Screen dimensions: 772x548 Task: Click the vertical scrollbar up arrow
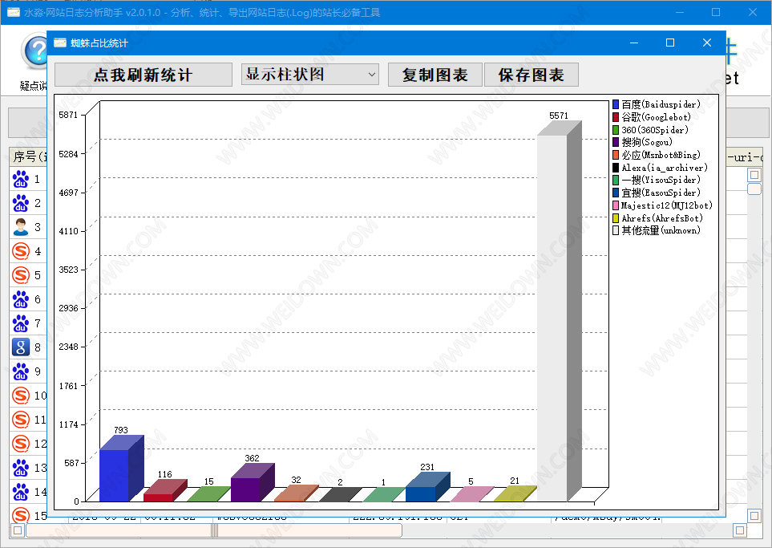pos(754,175)
